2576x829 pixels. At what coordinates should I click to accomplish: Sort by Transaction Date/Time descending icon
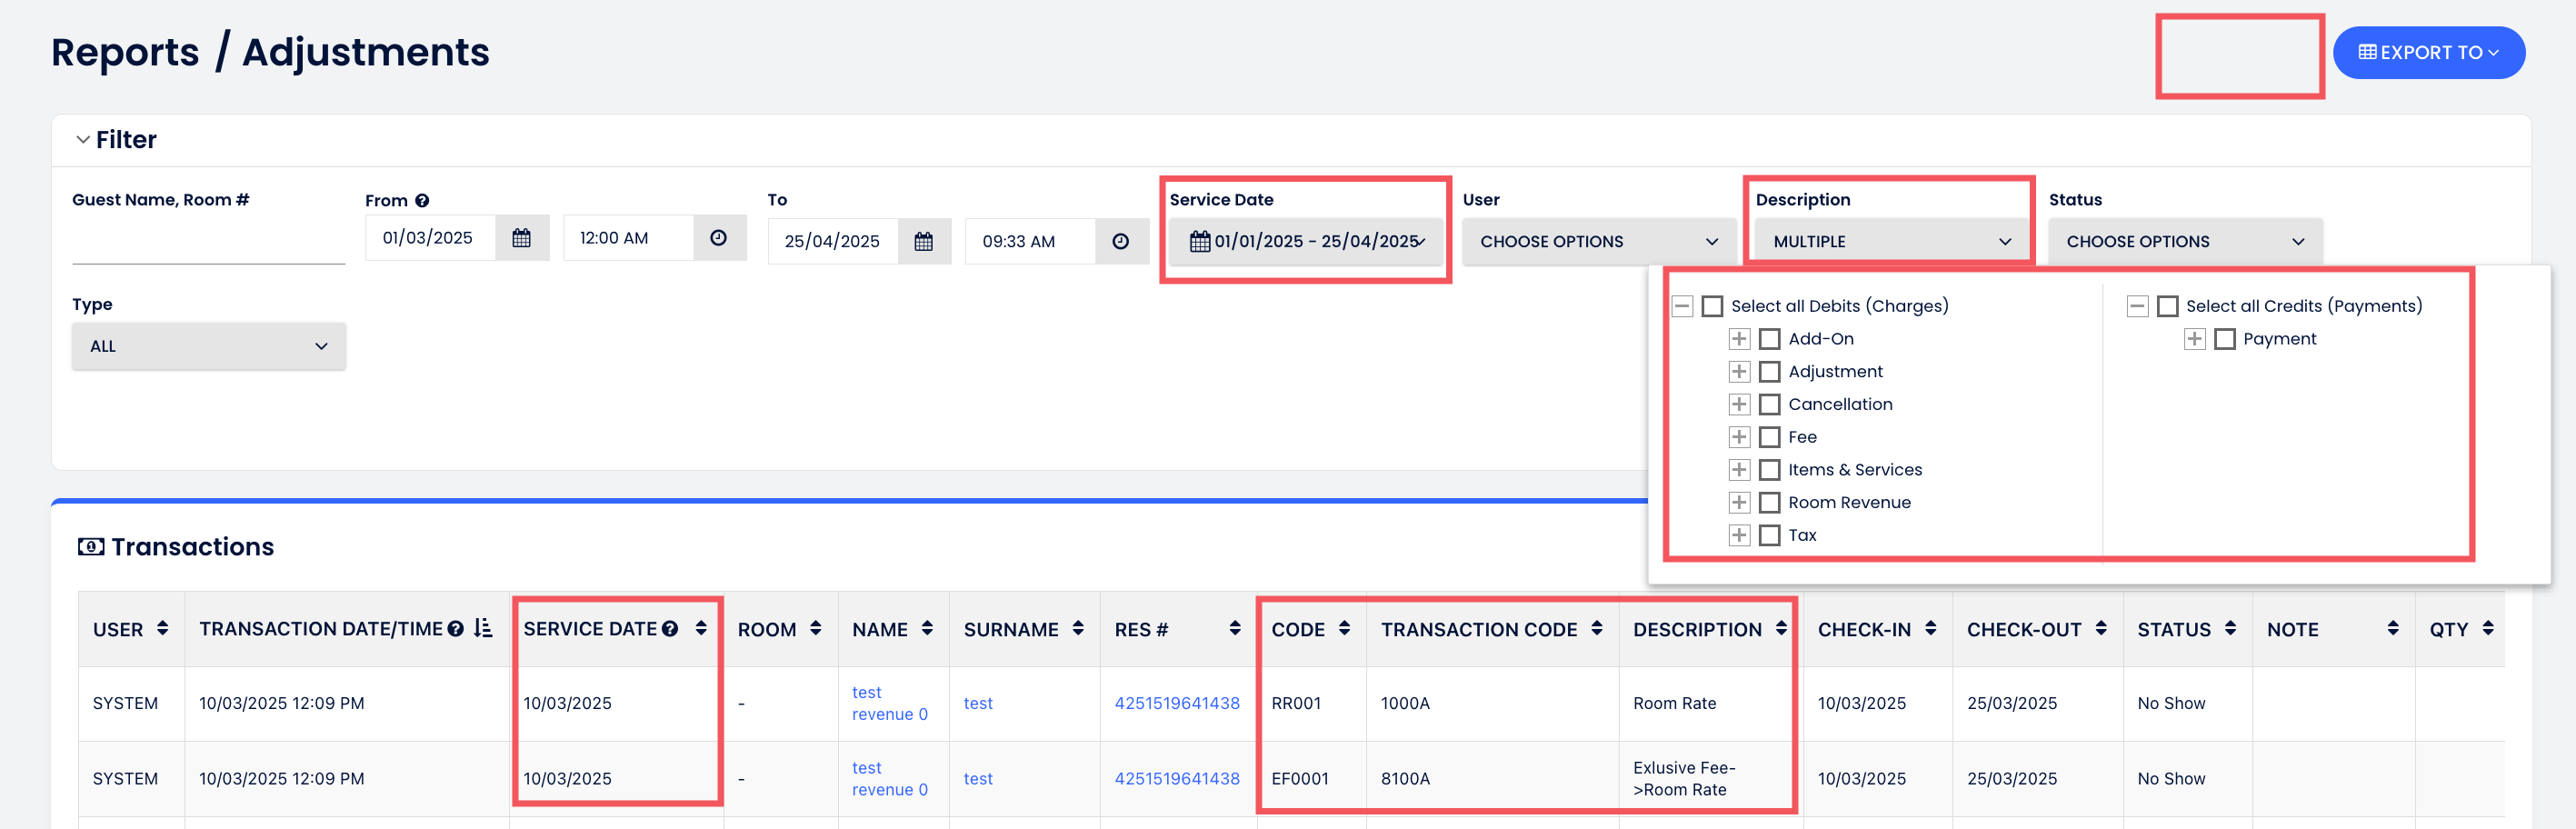(483, 629)
